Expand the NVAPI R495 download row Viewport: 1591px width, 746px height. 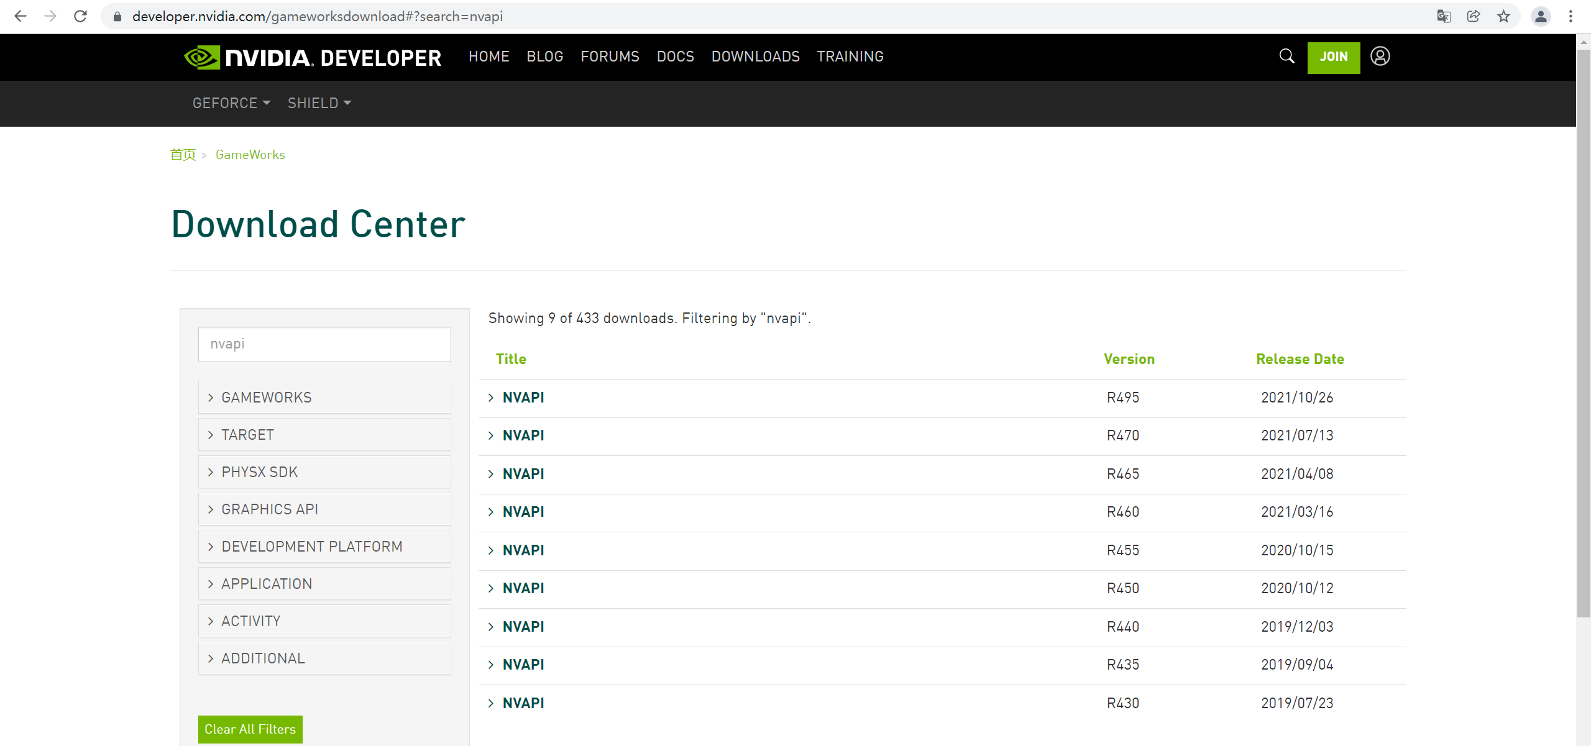point(523,398)
